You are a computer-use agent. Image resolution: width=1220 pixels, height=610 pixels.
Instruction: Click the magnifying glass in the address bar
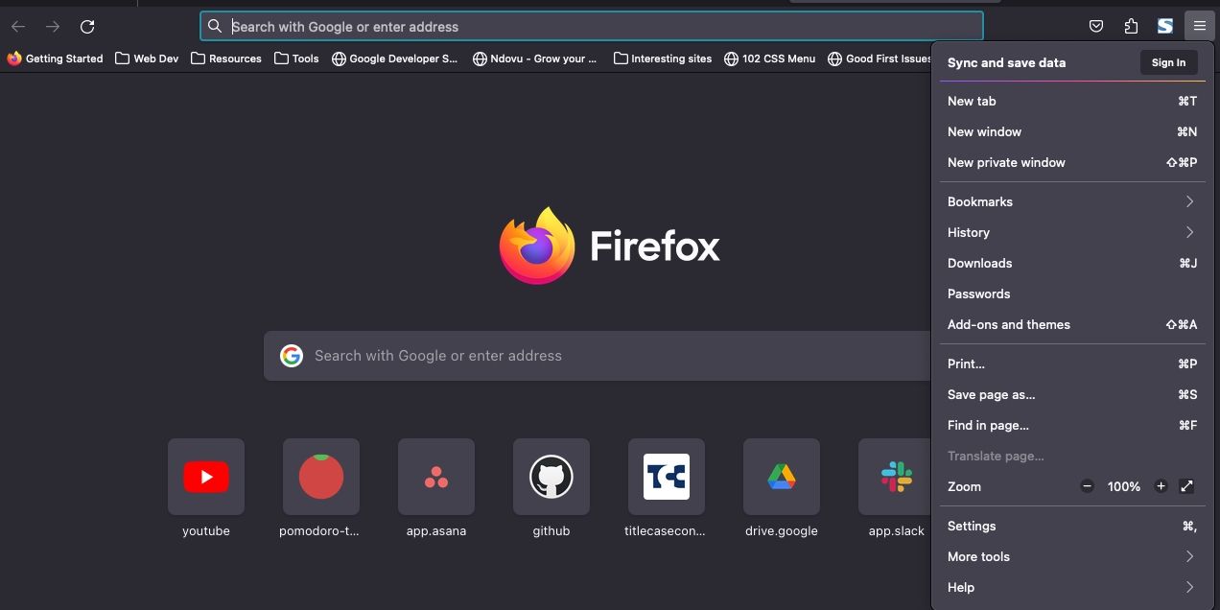click(x=214, y=26)
